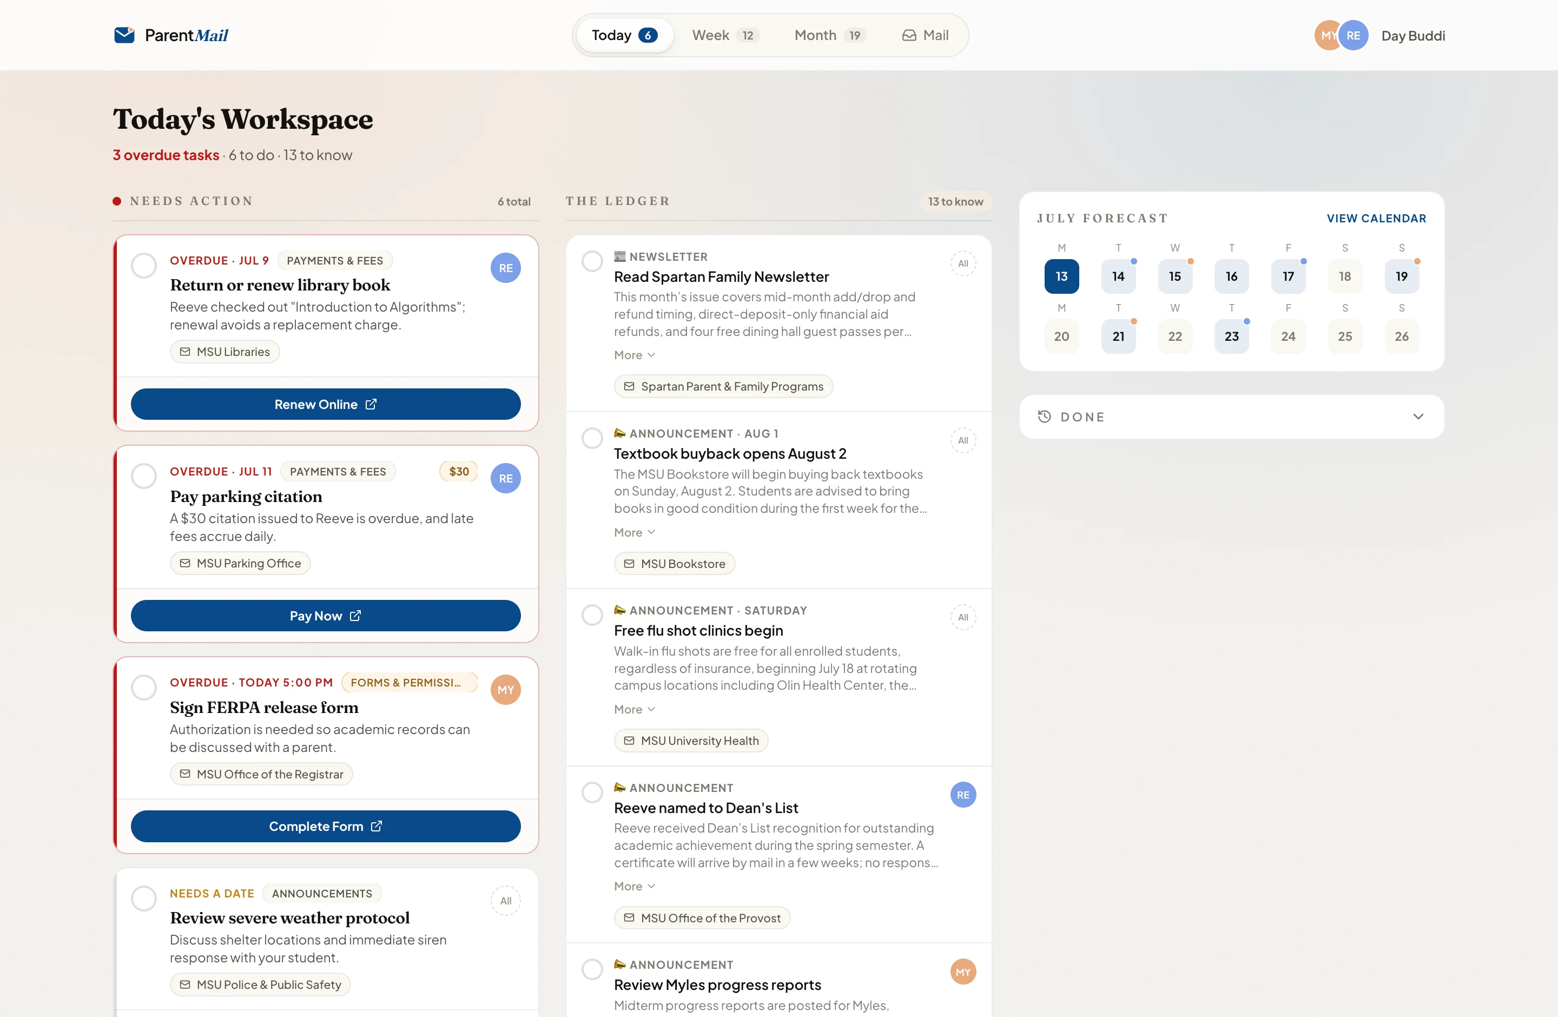Image resolution: width=1558 pixels, height=1017 pixels.
Task: Click the envelope icon in MSU Libraries chip
Action: [185, 352]
